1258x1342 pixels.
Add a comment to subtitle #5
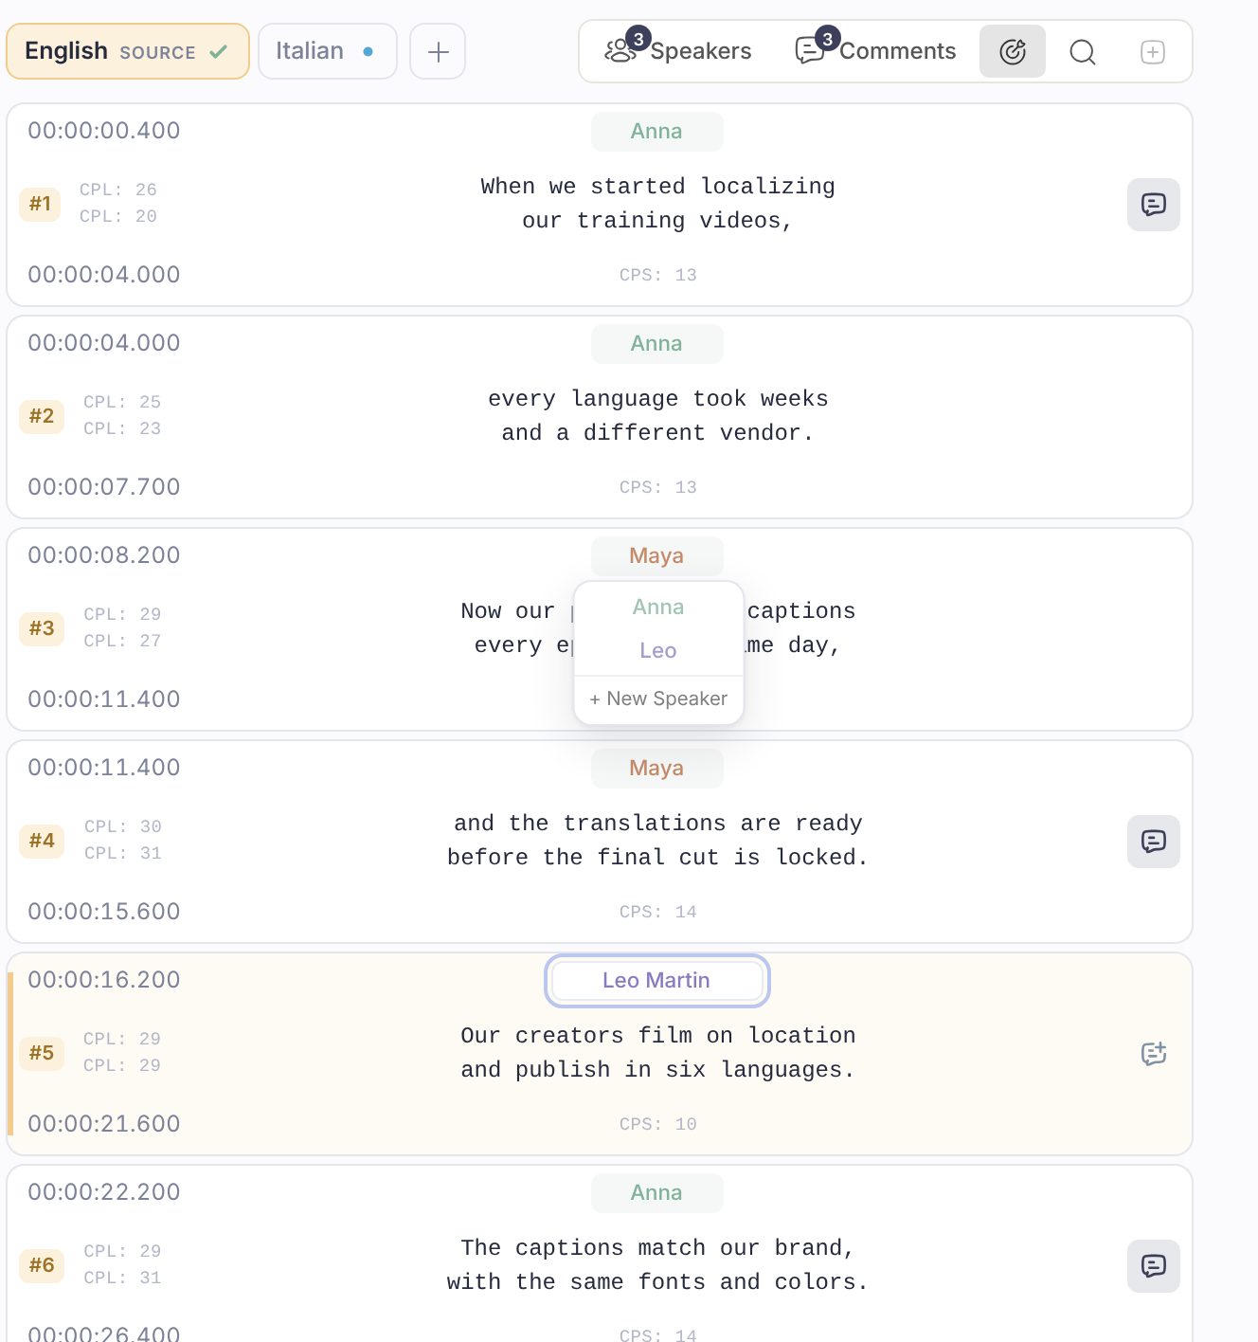coord(1154,1054)
